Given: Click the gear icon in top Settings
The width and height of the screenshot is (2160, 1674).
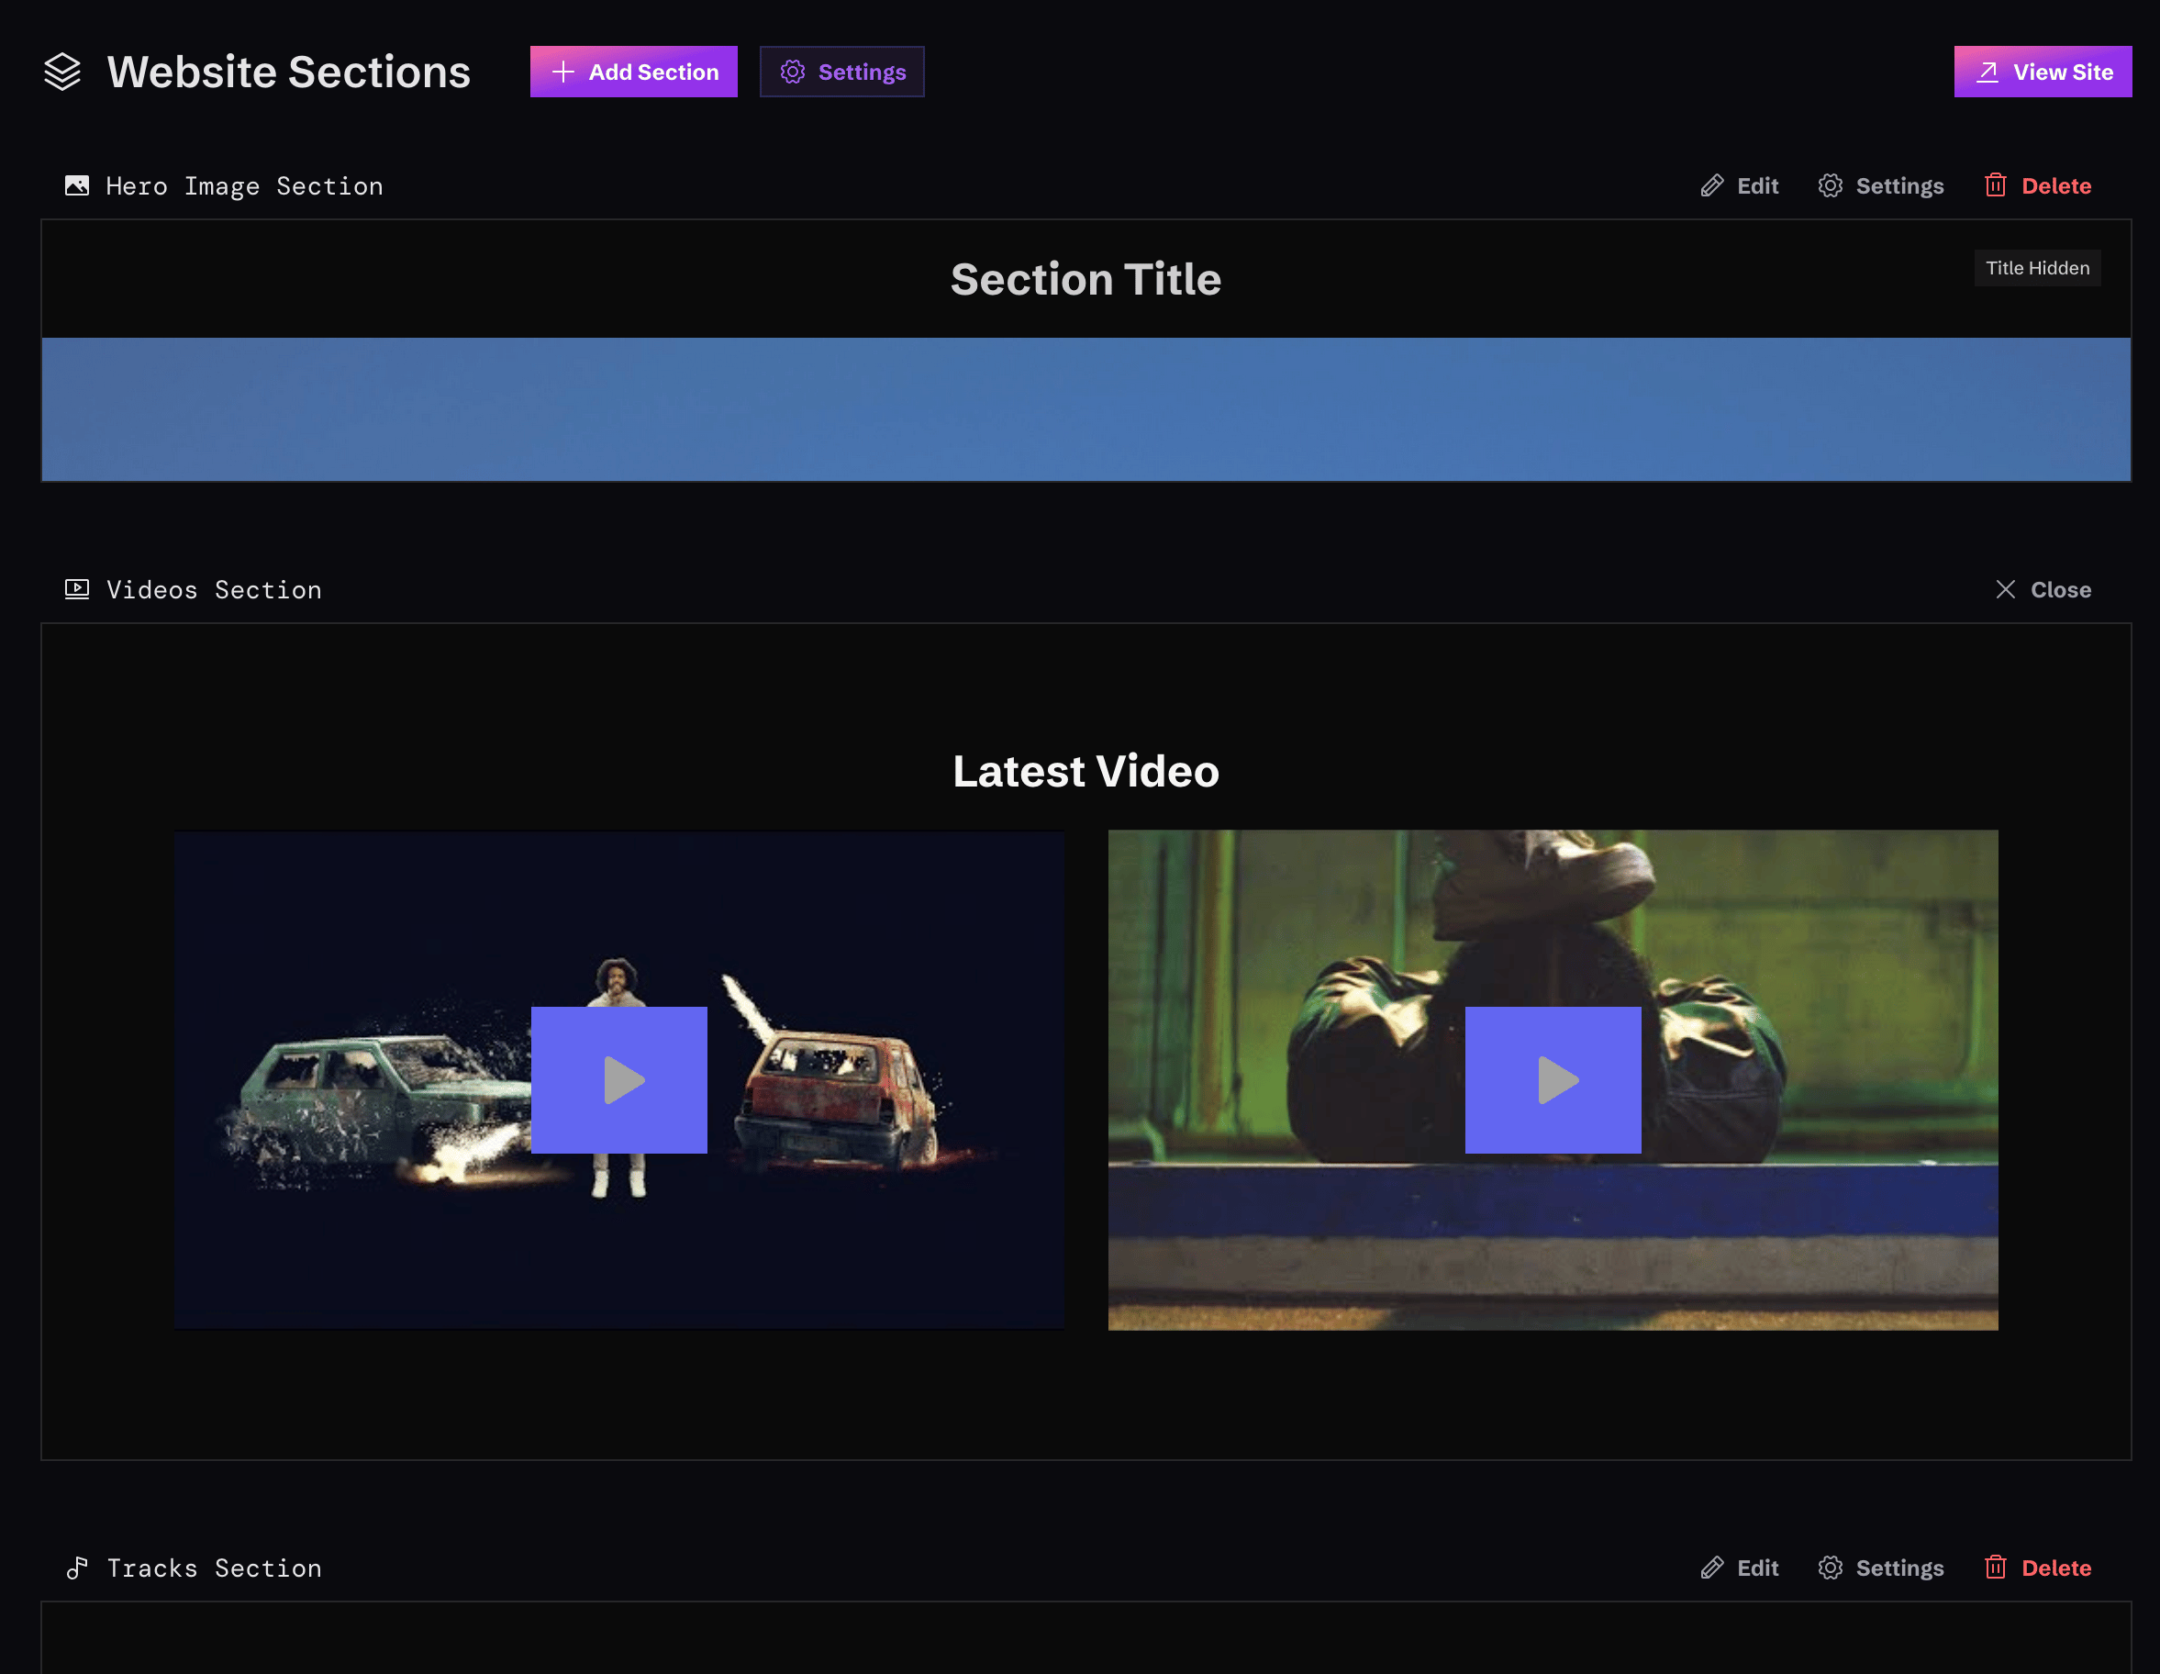Looking at the screenshot, I should (793, 72).
